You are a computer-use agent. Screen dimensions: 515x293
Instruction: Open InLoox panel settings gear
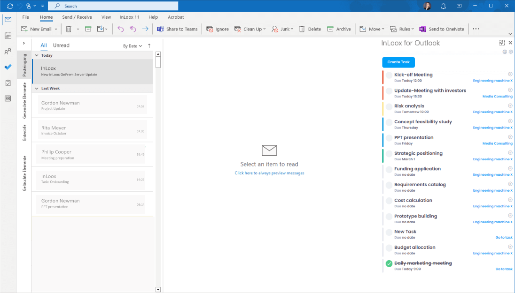point(511,52)
